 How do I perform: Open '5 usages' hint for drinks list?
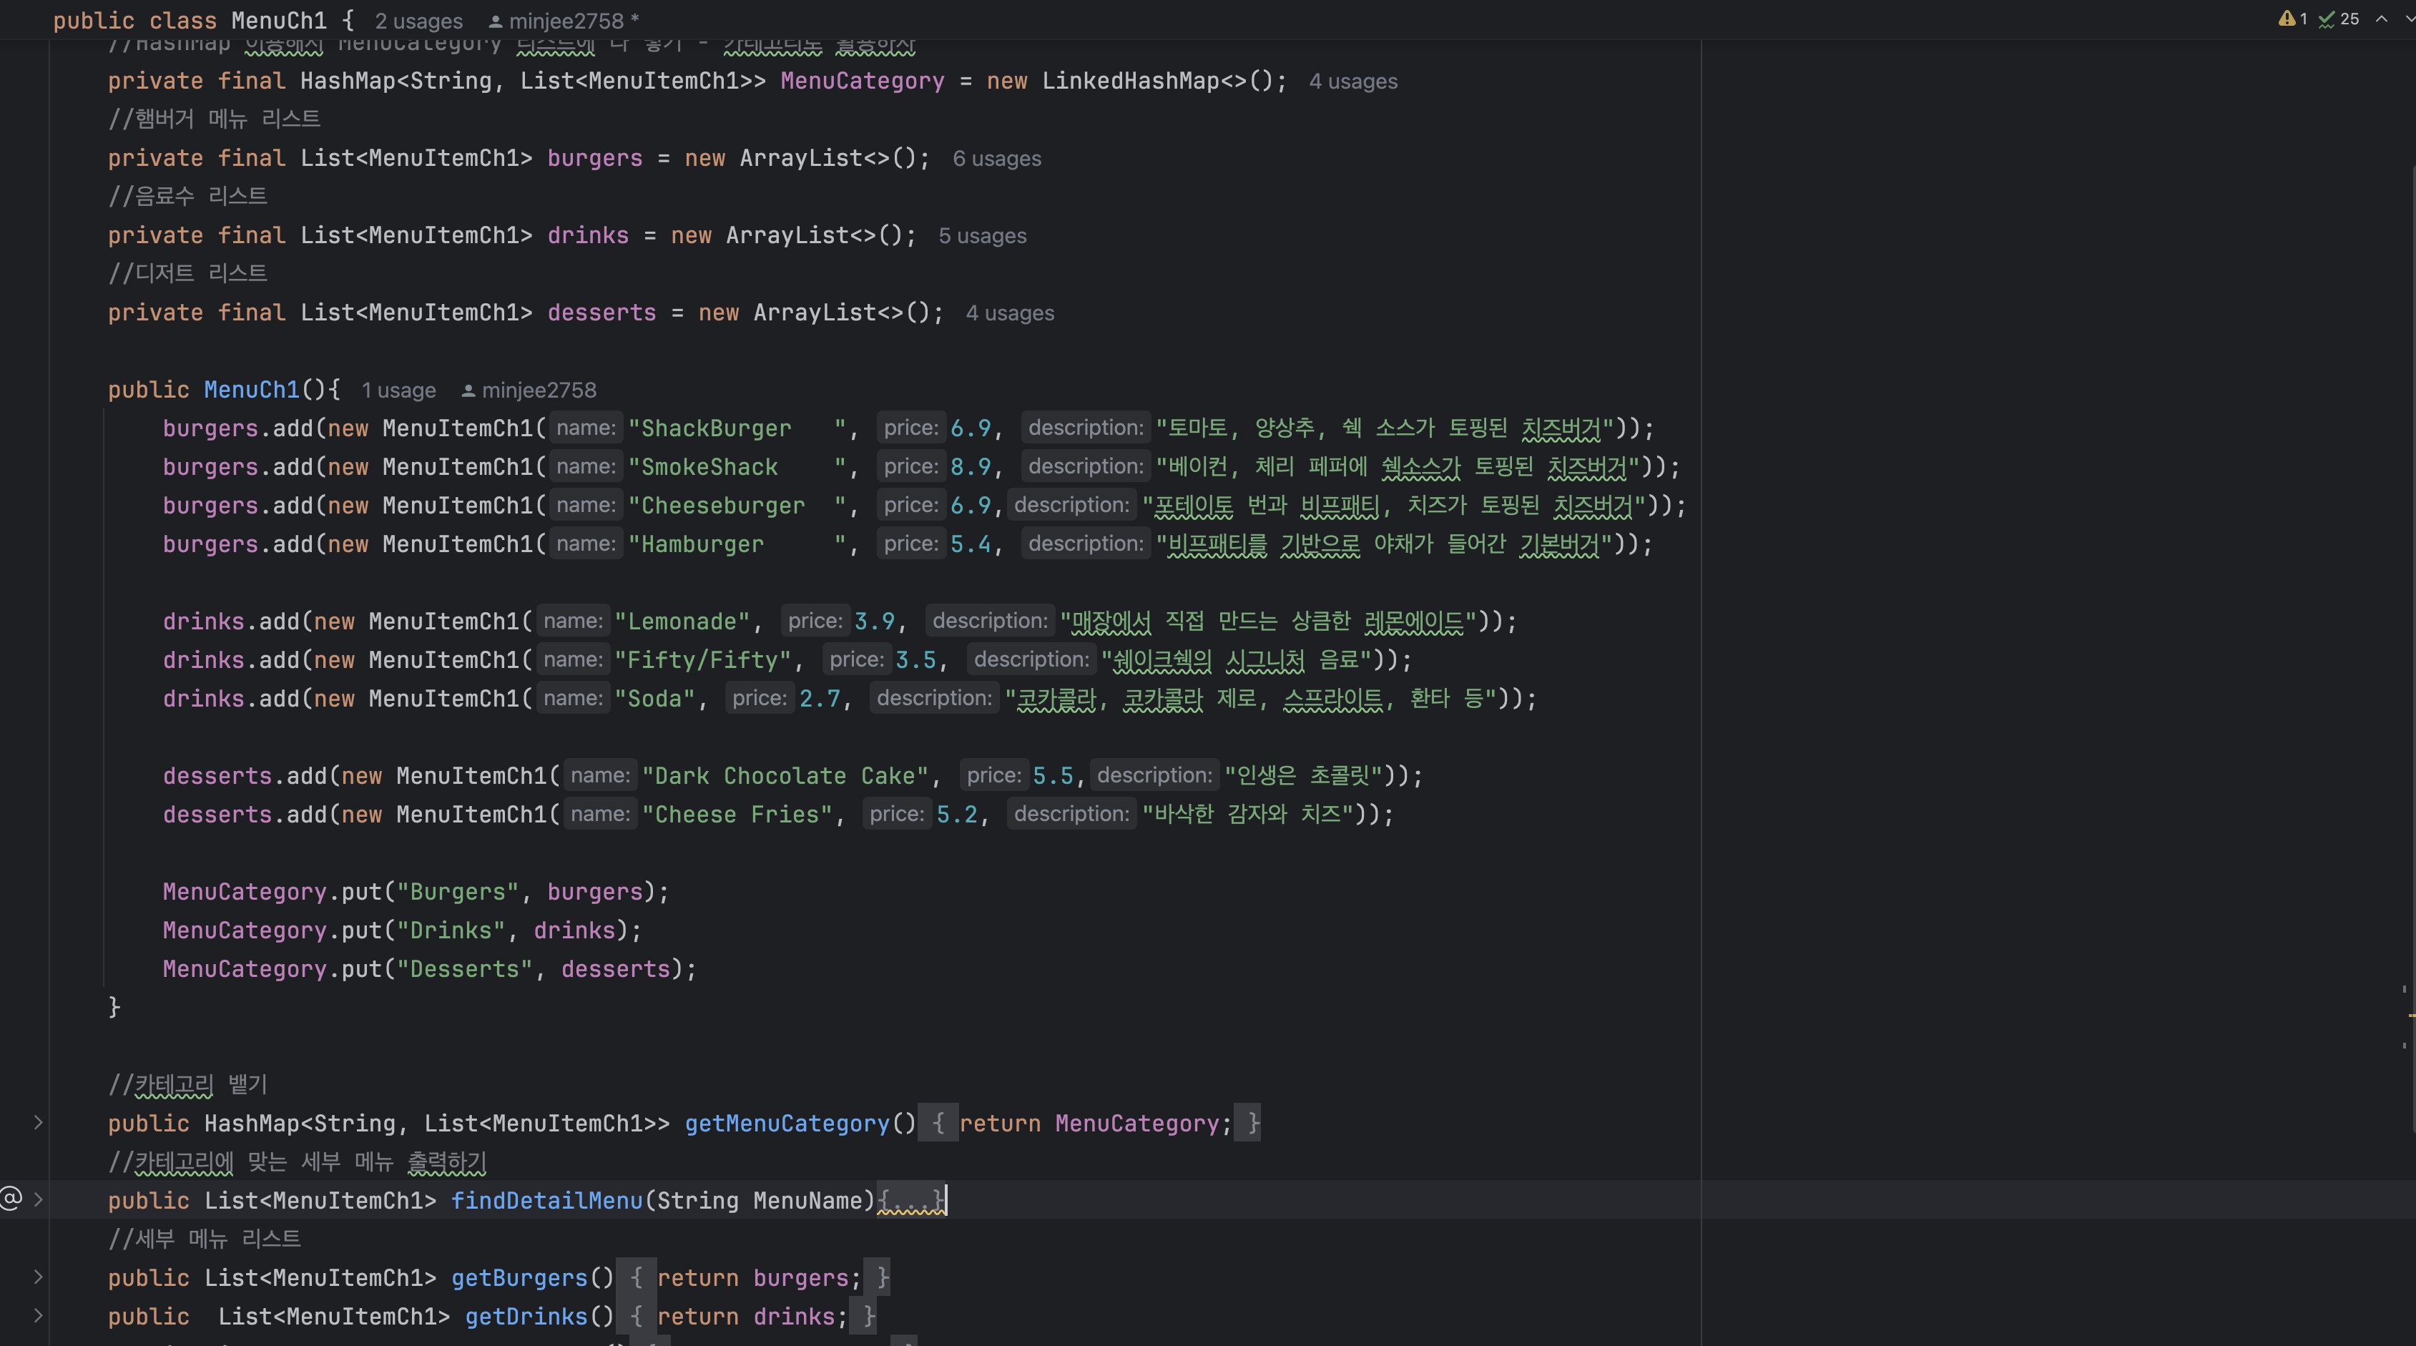(982, 235)
